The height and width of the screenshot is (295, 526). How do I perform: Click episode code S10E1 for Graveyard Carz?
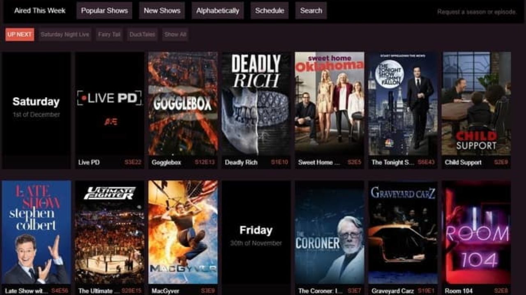(426, 291)
